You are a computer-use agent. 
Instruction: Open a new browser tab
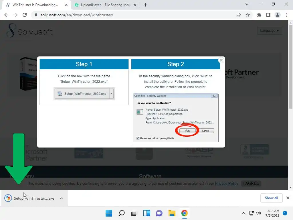146,5
